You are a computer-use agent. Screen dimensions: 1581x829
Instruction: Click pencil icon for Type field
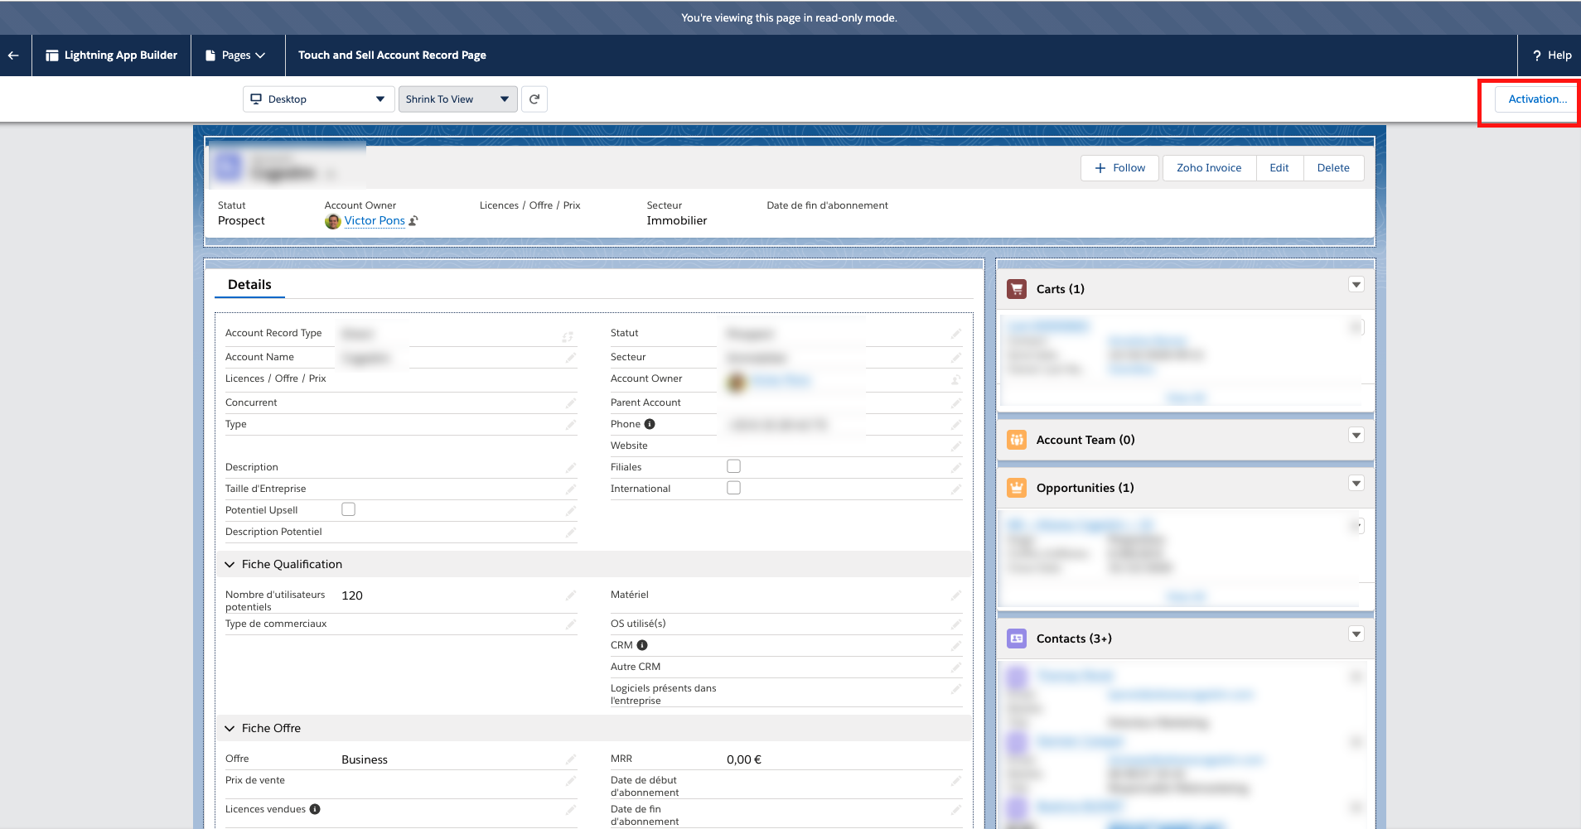point(571,425)
